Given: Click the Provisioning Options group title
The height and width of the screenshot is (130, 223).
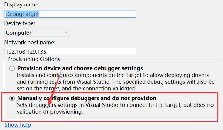Looking at the screenshot, I should pyautogui.click(x=34, y=59).
